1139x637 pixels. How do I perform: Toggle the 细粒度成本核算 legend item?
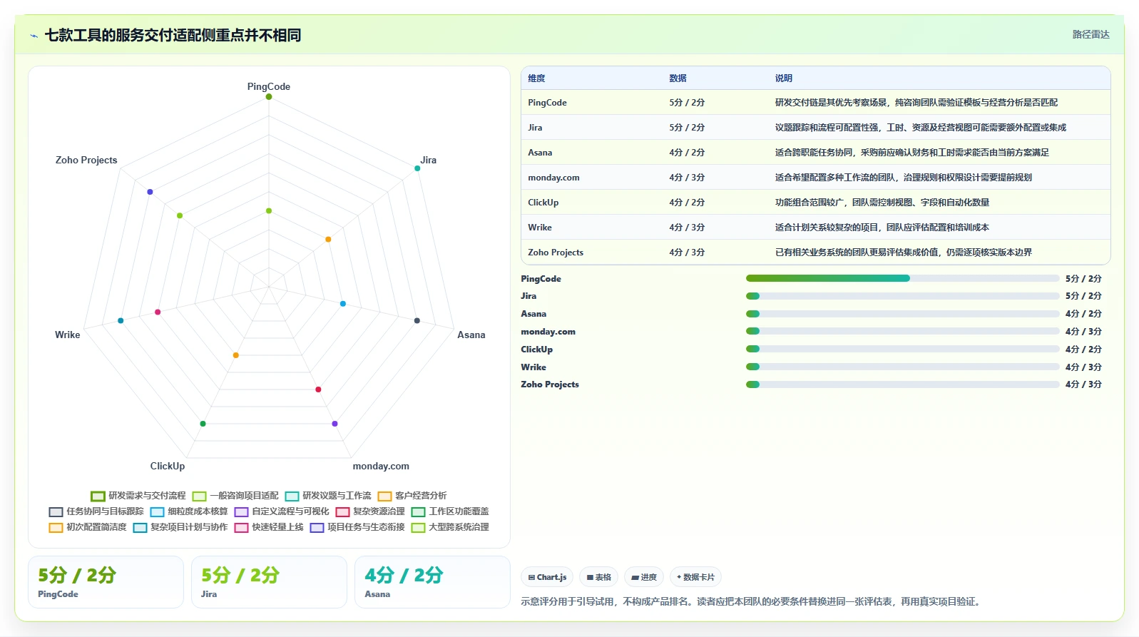188,511
